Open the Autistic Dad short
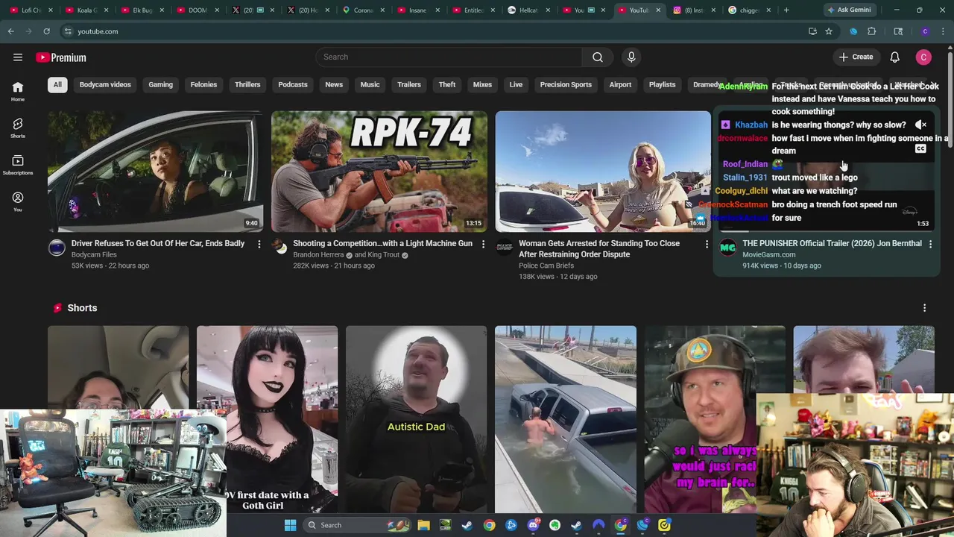Viewport: 954px width, 537px height. (x=416, y=419)
